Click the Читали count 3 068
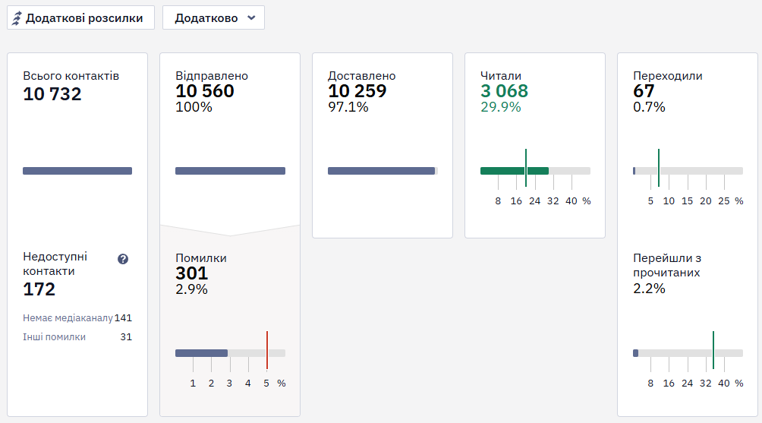Screen dimensions: 762x423 click(504, 91)
